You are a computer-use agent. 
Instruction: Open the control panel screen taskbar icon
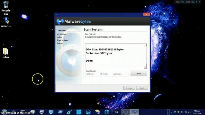(x=51, y=112)
